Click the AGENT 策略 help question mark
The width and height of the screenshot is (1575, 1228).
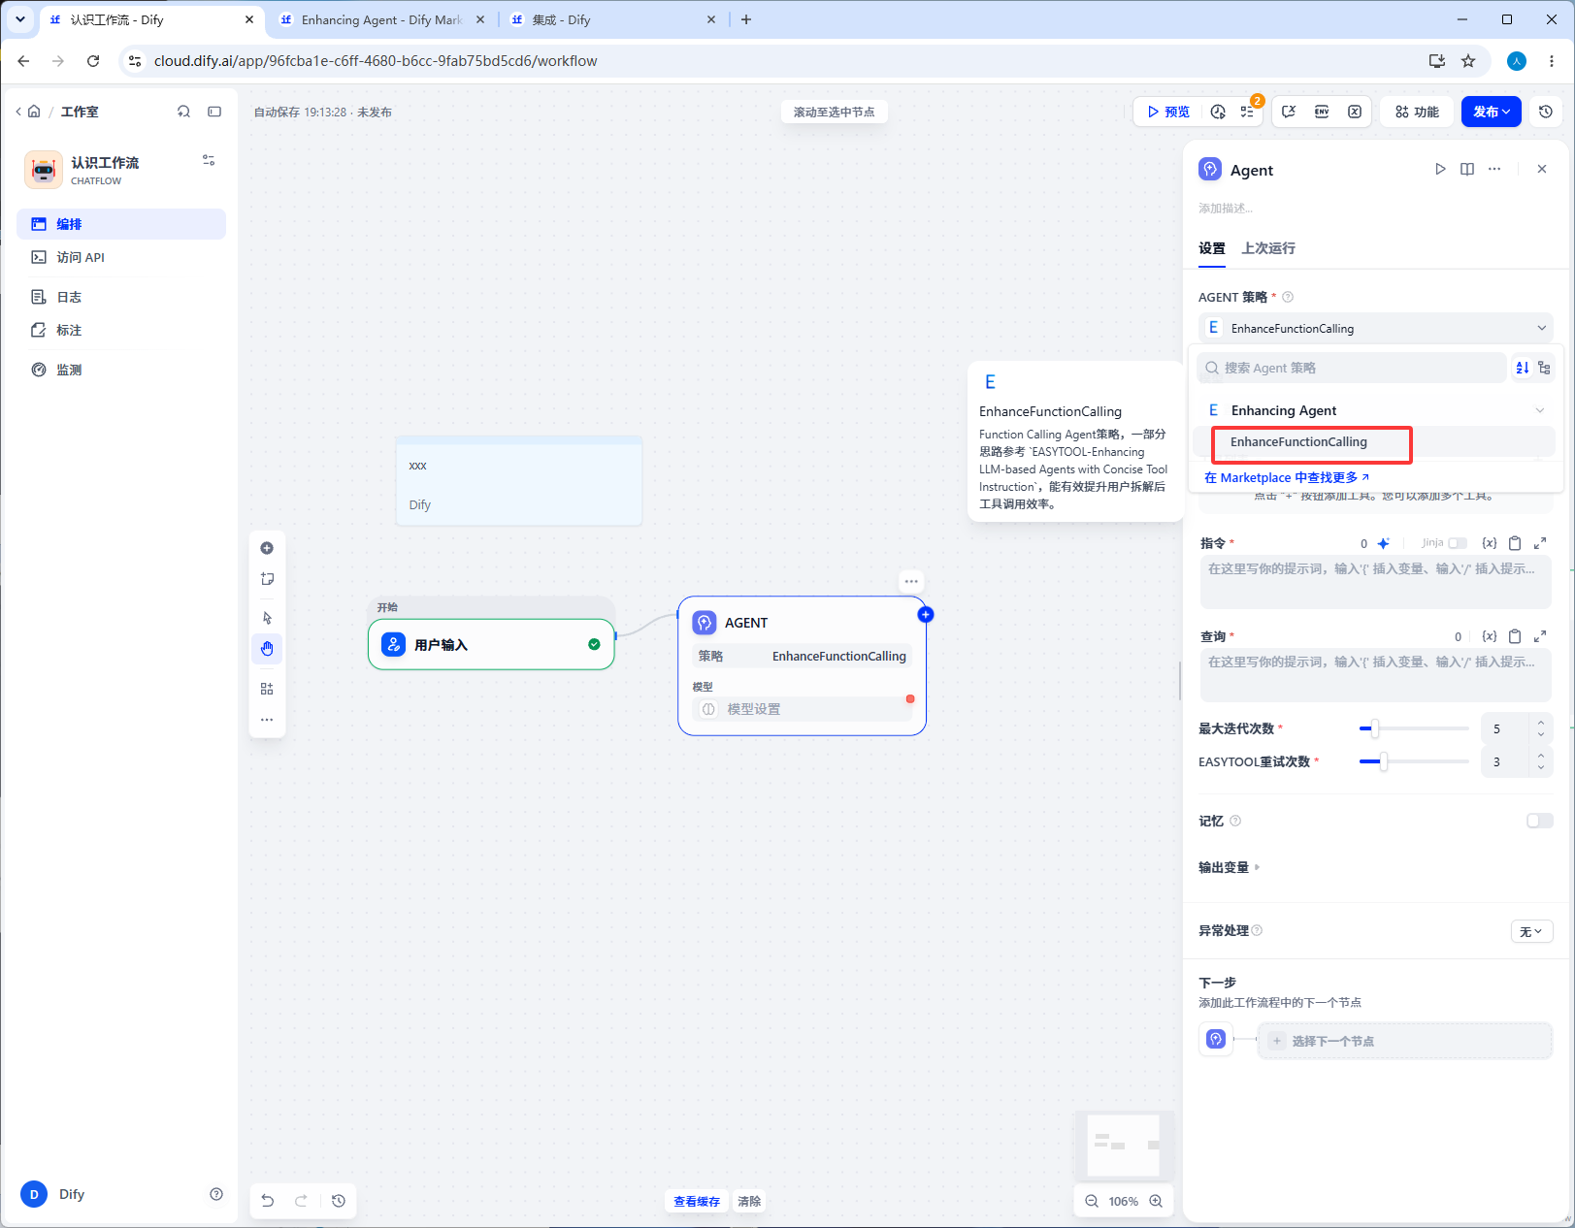click(1288, 297)
